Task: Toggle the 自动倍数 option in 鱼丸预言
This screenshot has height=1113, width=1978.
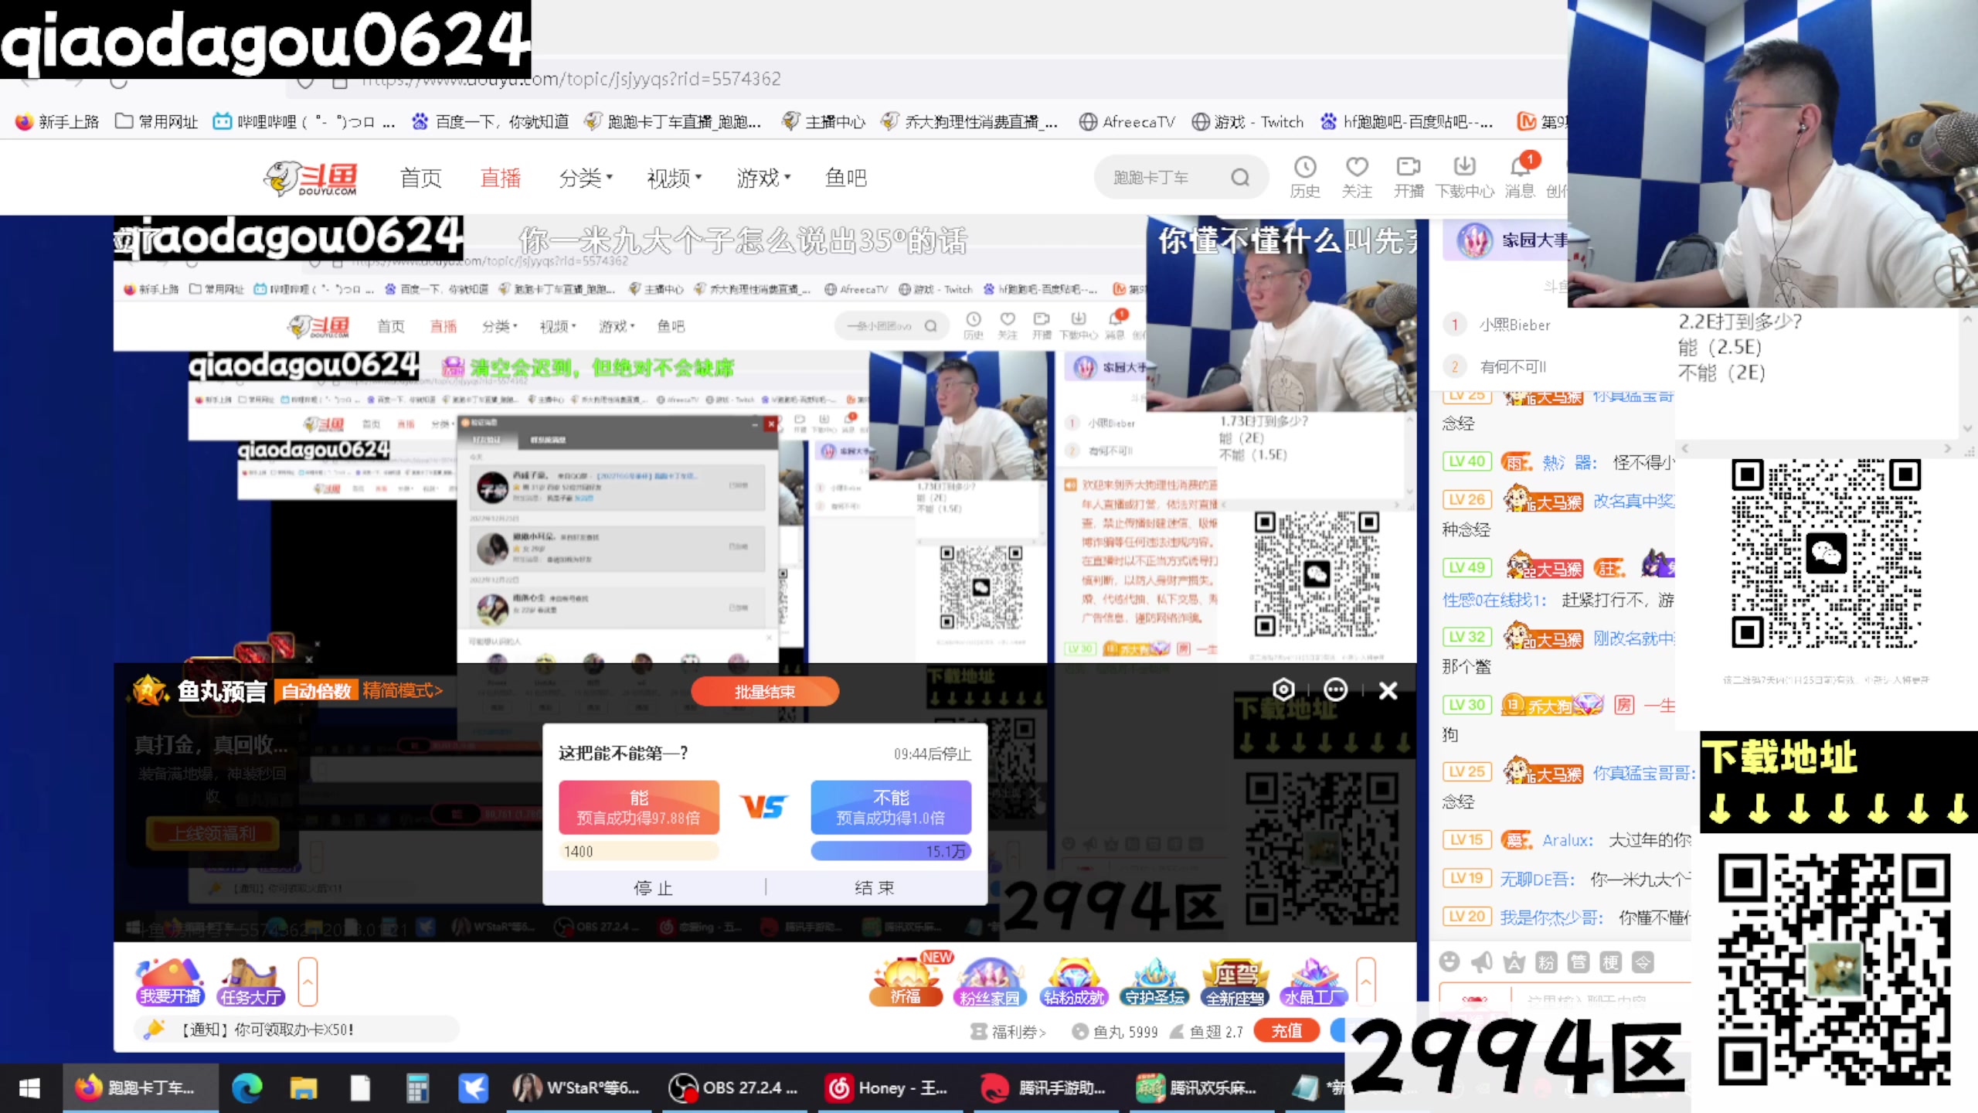Action: tap(316, 691)
